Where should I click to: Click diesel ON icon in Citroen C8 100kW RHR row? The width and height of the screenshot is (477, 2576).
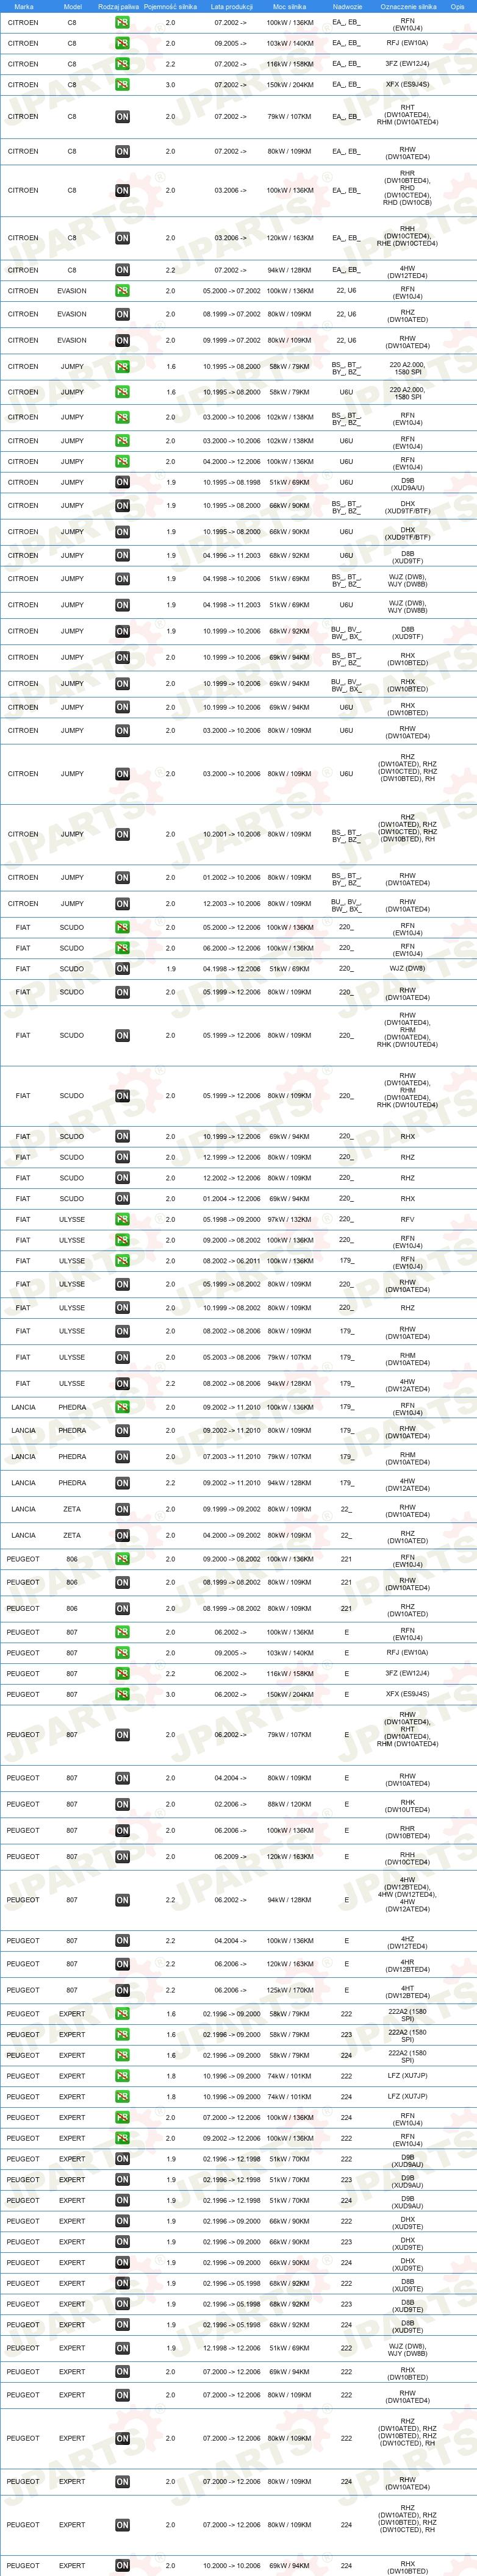122,190
